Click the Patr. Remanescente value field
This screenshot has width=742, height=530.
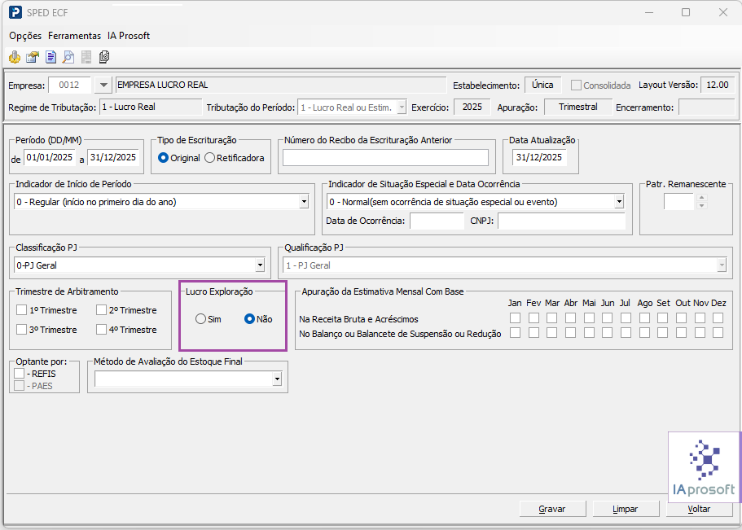point(678,202)
